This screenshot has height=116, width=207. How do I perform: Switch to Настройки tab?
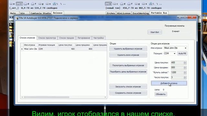coord(98,38)
